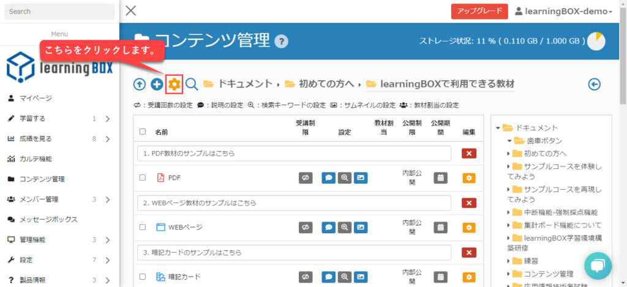Expand the メンバー管理 sidebar submenu
This screenshot has width=627, height=287.
[107, 199]
